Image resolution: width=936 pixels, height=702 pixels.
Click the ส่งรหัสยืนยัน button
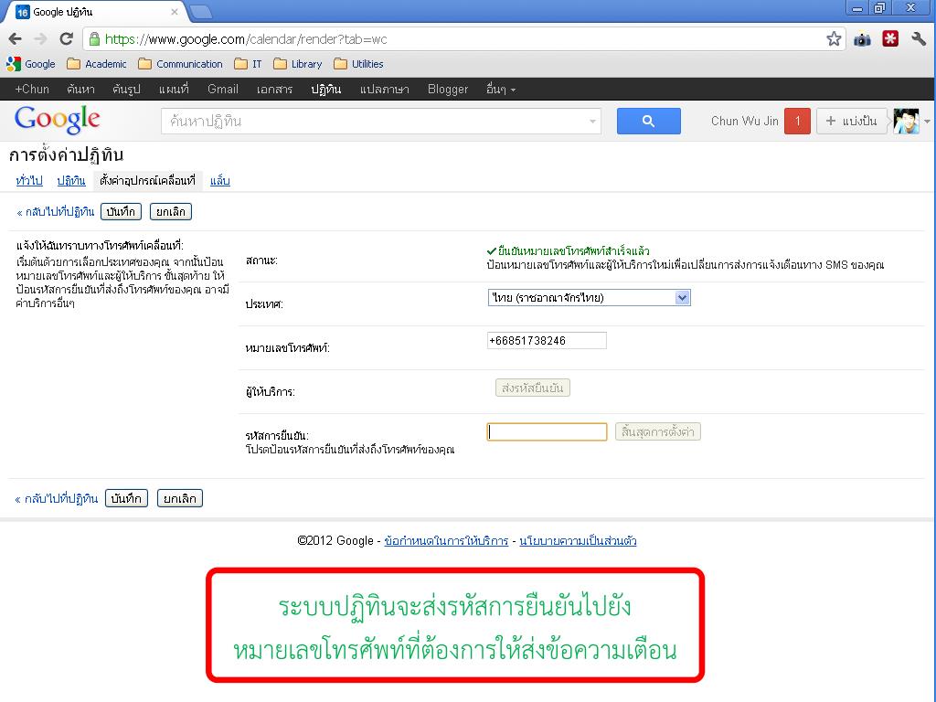(533, 388)
